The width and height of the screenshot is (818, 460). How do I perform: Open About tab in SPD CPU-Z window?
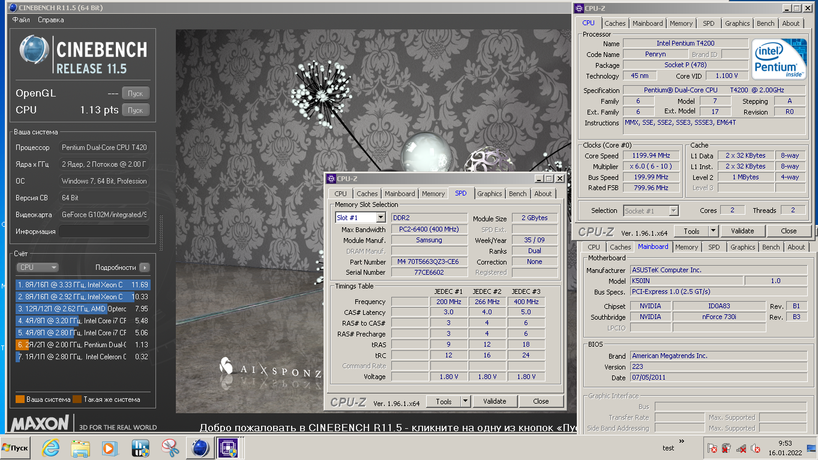tap(543, 194)
